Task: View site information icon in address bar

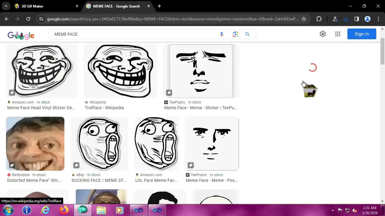Action: pyautogui.click(x=41, y=19)
